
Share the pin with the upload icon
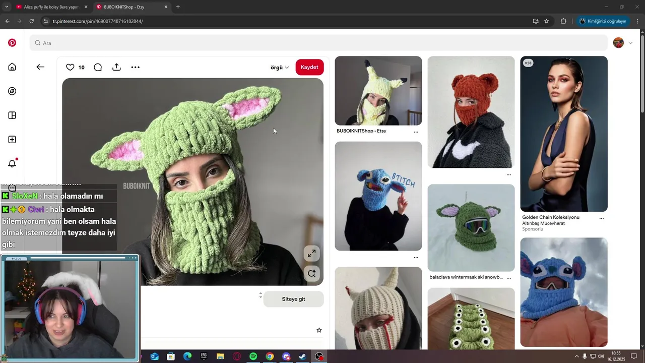pos(116,67)
